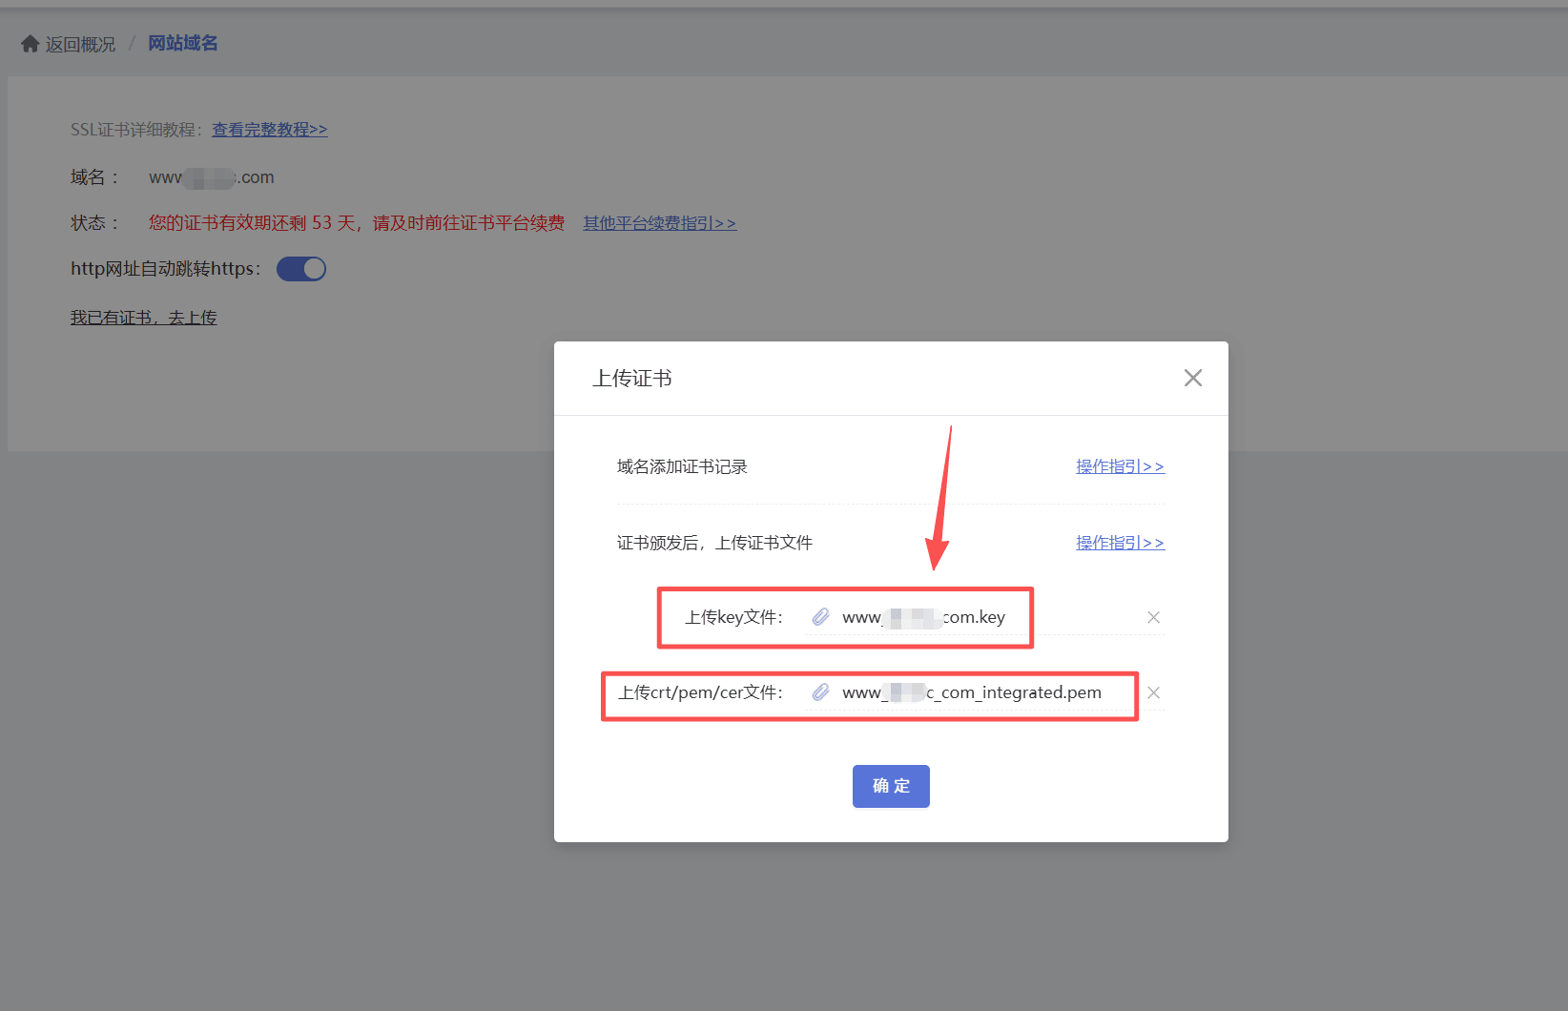Click 操作指引 next to 证书颁发后
1568x1011 pixels.
1119,542
